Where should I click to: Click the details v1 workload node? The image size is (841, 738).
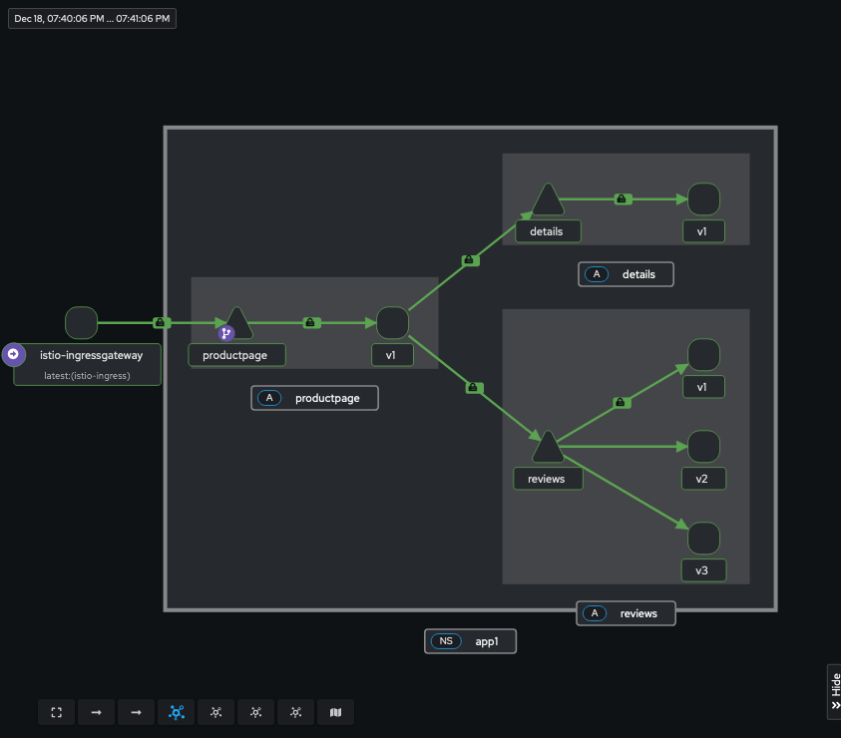[703, 199]
